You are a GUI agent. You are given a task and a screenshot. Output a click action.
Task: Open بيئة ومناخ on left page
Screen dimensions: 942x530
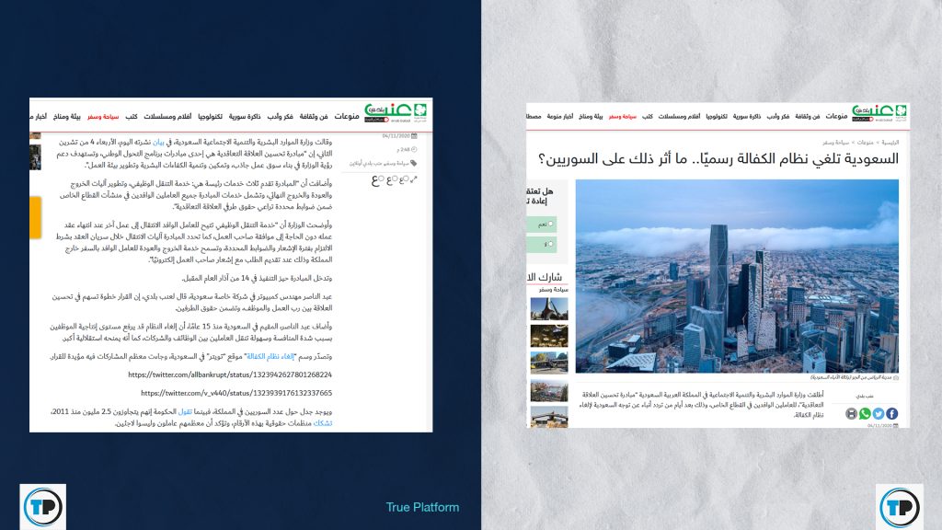coord(66,116)
